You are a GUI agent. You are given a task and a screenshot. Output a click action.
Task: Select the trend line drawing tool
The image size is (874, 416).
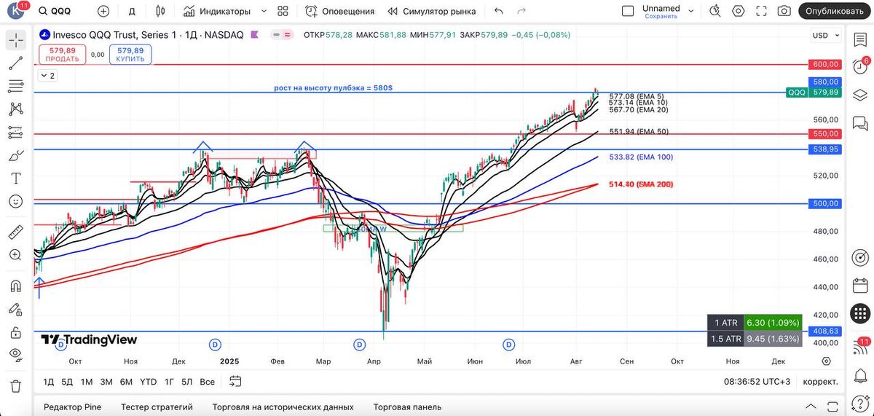pos(16,63)
